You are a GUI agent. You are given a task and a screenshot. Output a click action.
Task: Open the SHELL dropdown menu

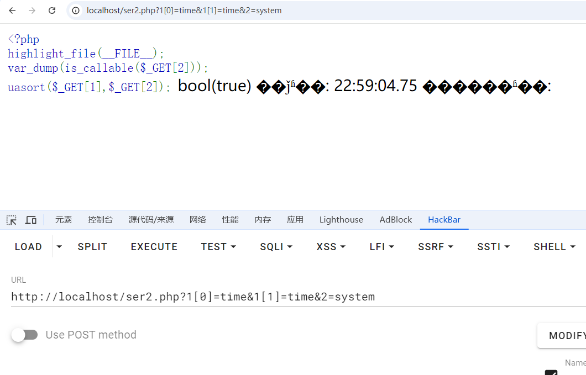[554, 247]
